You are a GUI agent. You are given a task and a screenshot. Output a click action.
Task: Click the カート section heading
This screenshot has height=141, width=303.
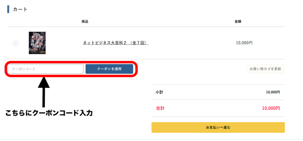[x=20, y=9]
